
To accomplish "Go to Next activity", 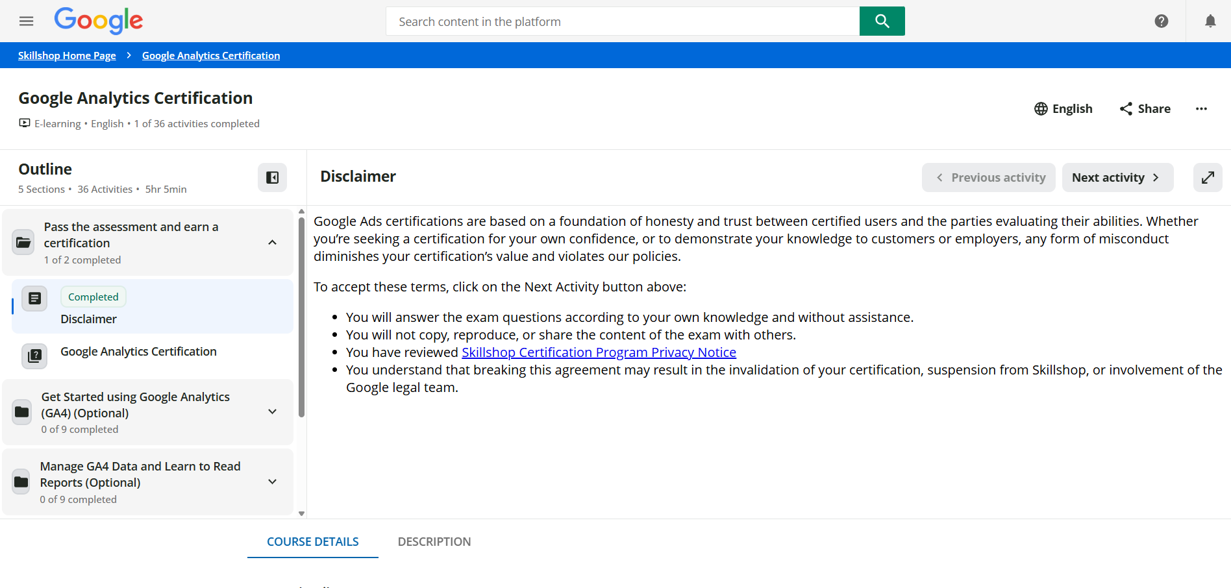I will (1117, 178).
